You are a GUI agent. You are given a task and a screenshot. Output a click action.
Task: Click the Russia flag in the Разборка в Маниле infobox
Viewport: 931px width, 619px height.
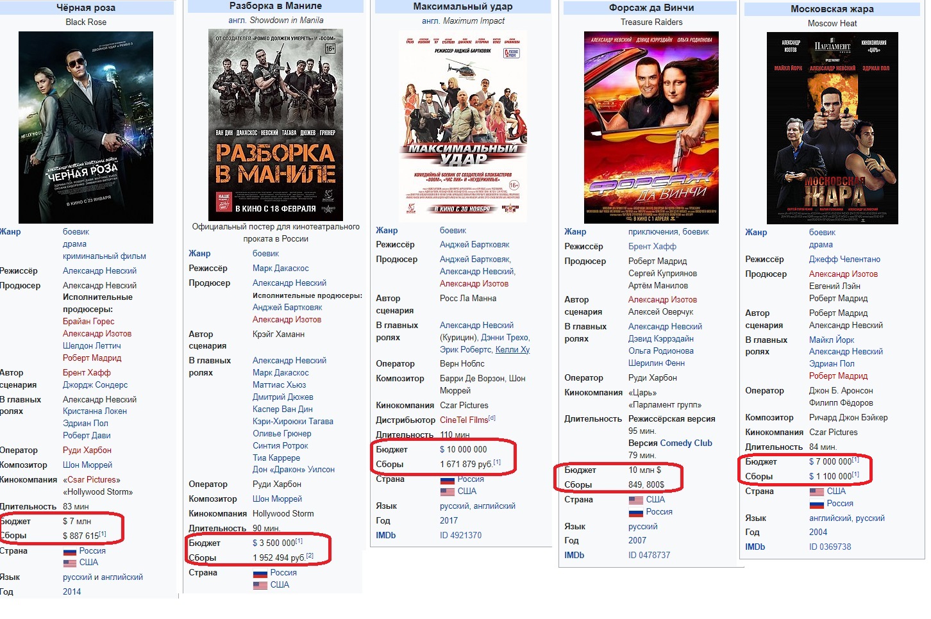pos(260,573)
